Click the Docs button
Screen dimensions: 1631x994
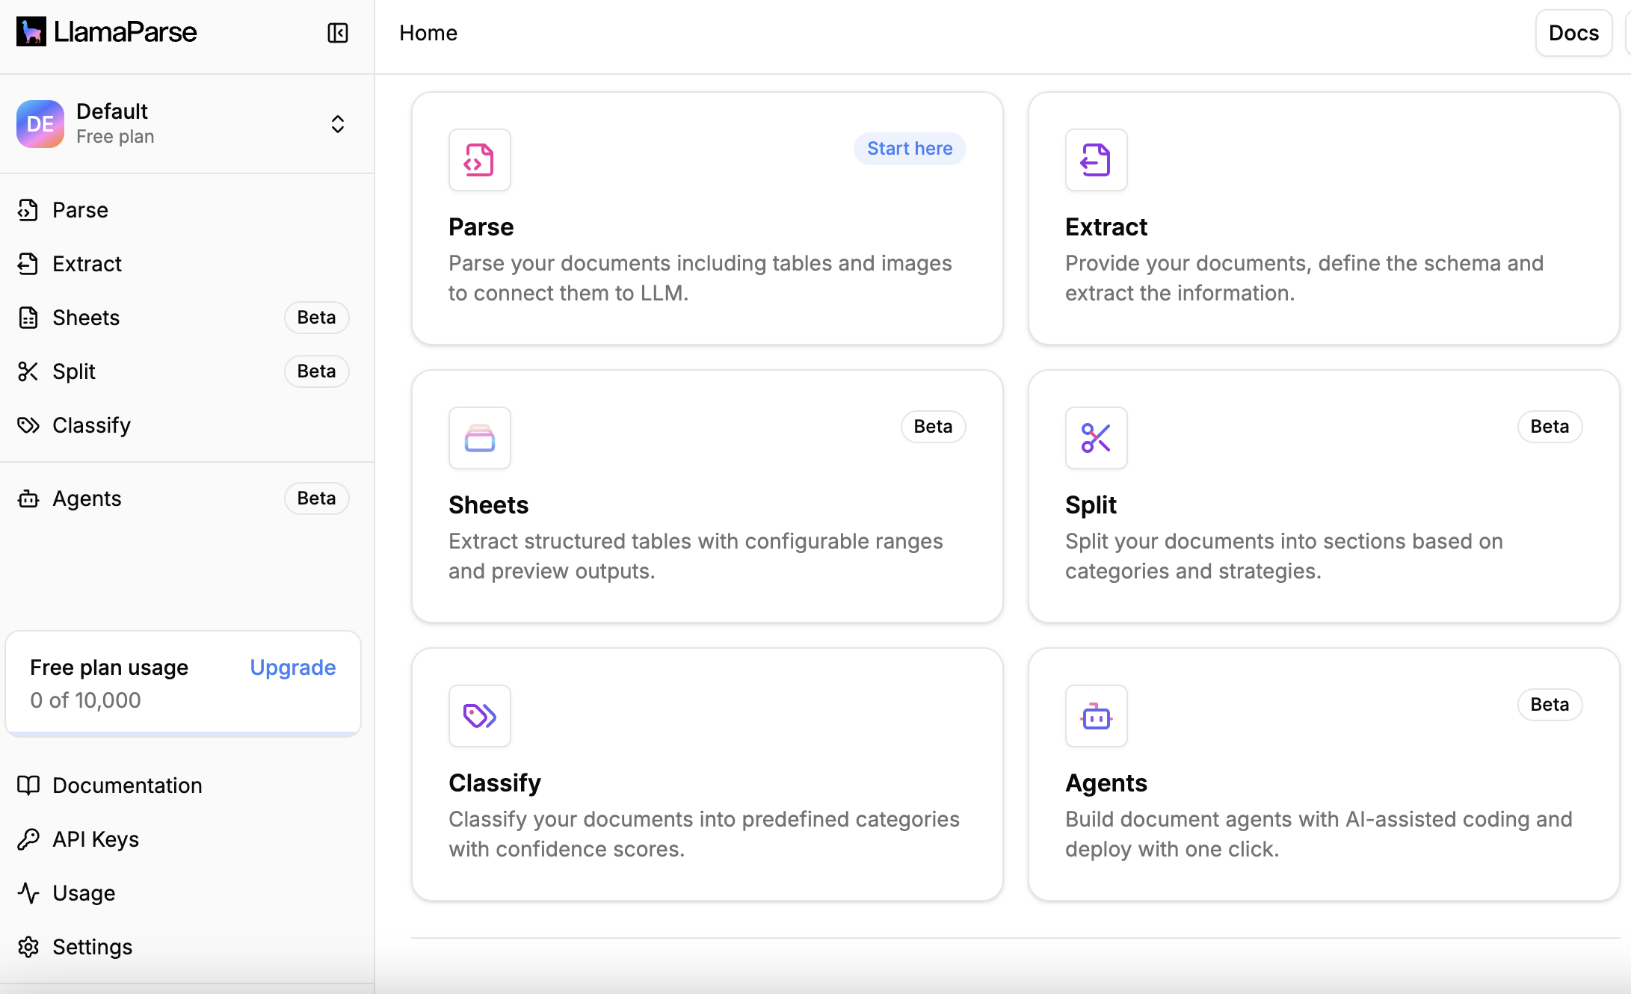(x=1573, y=33)
